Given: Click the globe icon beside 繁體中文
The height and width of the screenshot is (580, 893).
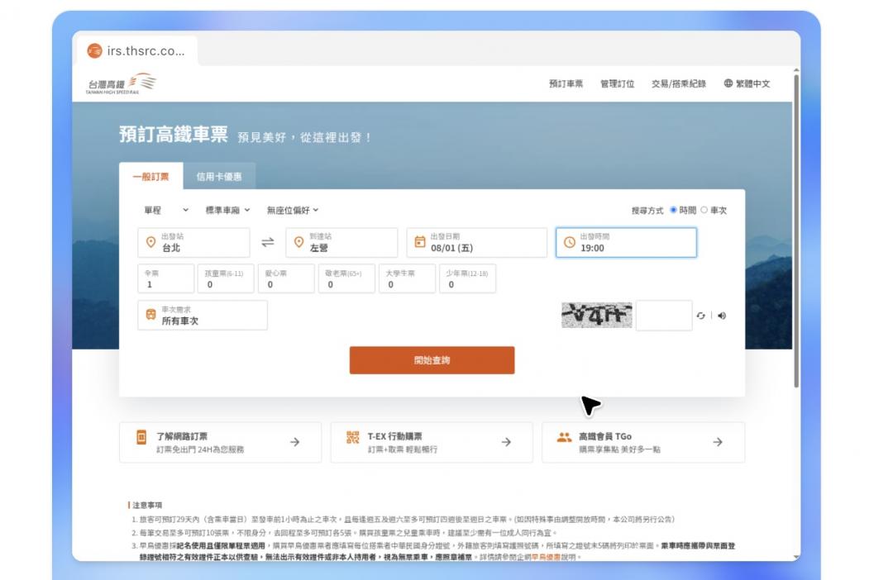Looking at the screenshot, I should coord(728,83).
